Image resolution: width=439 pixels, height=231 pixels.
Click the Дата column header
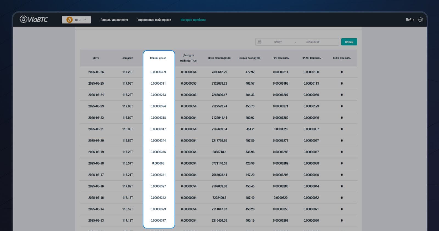click(96, 58)
